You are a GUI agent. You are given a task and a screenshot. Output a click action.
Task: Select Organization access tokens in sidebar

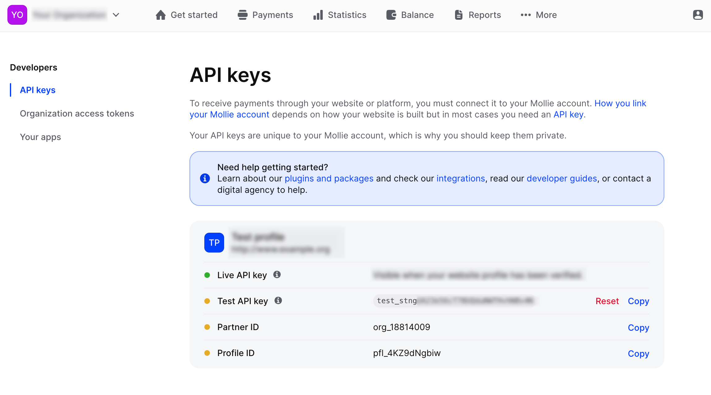point(77,113)
